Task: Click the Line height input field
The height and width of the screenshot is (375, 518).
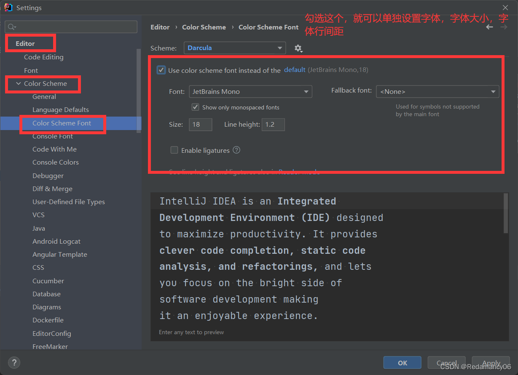Action: click(273, 125)
